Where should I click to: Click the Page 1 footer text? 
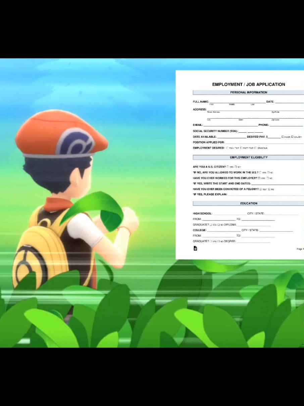300,249
